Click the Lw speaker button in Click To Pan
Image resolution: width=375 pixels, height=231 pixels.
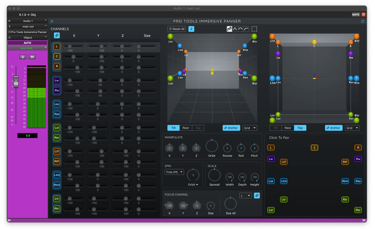point(271,159)
